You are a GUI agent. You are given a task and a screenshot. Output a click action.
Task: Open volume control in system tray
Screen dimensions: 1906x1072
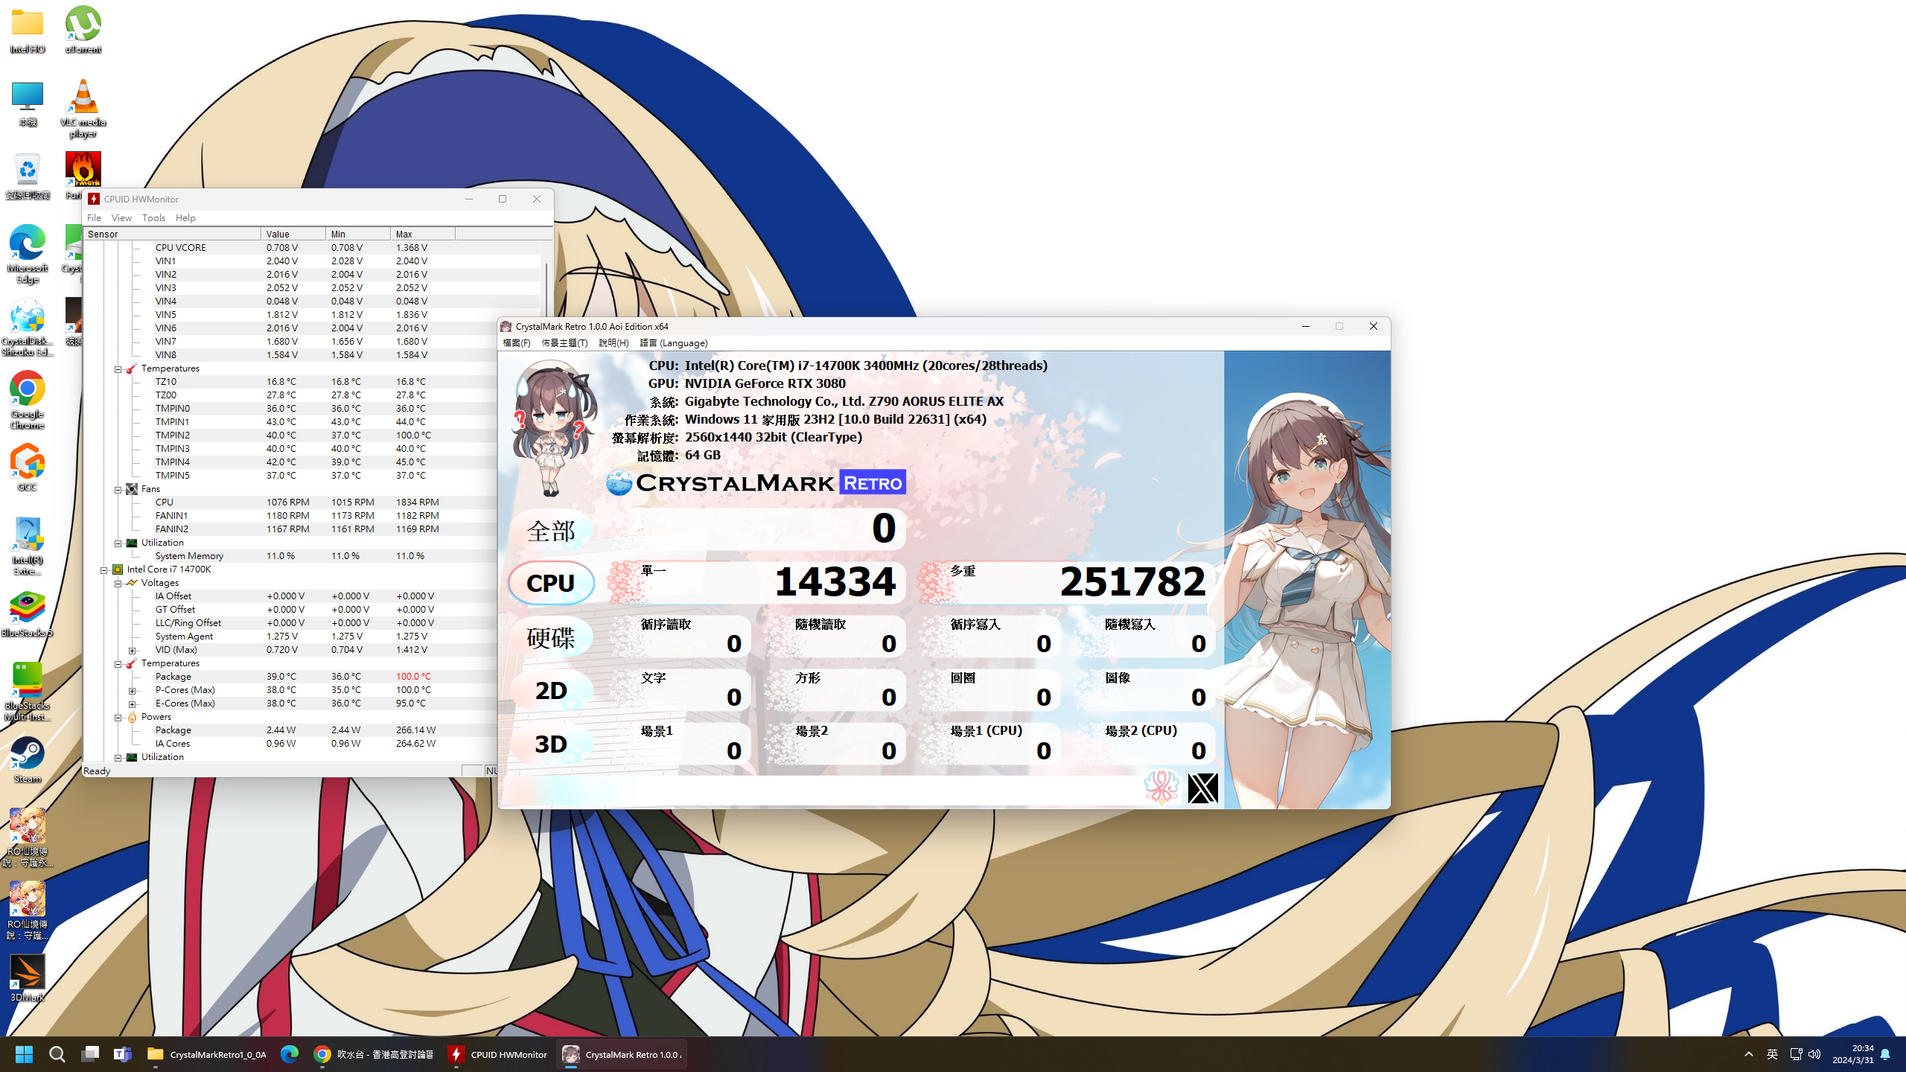(x=1814, y=1054)
